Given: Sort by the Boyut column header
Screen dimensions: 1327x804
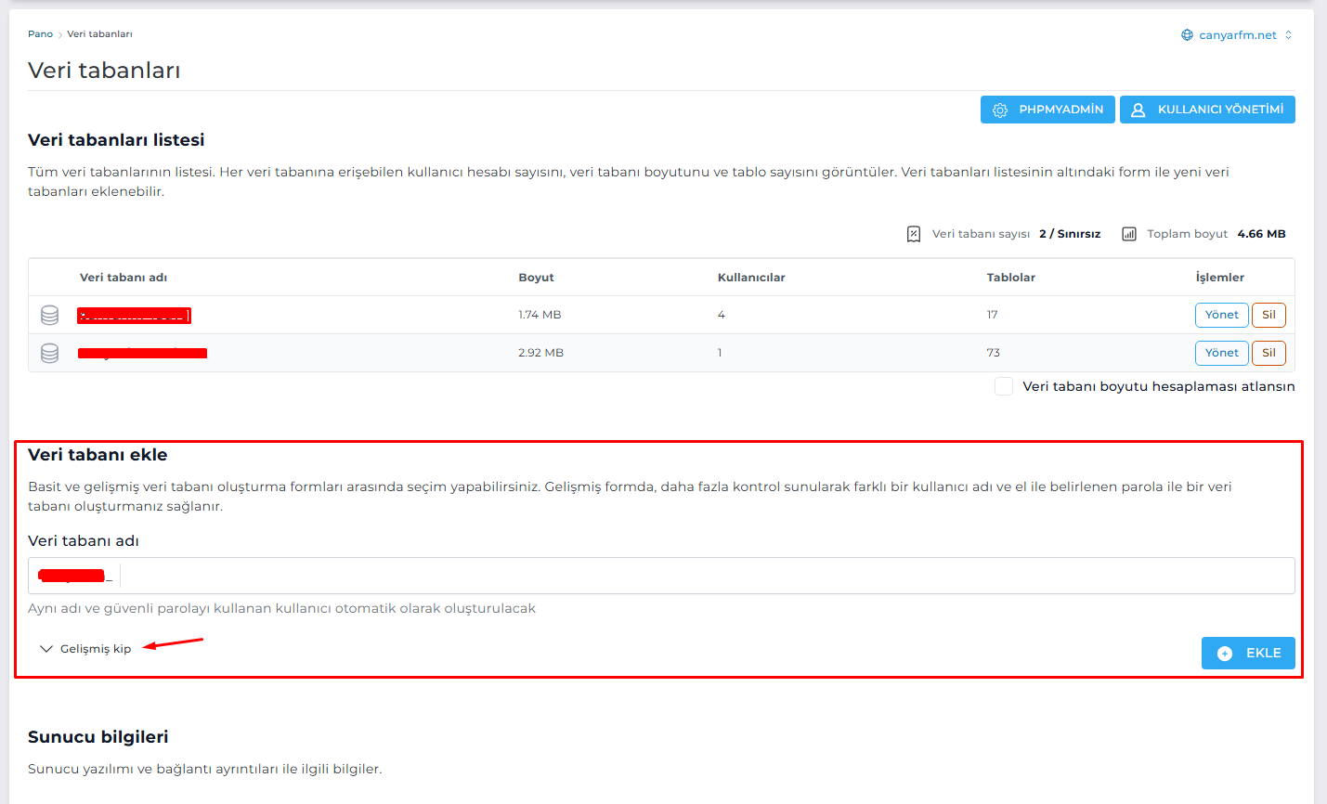Looking at the screenshot, I should click(x=536, y=278).
